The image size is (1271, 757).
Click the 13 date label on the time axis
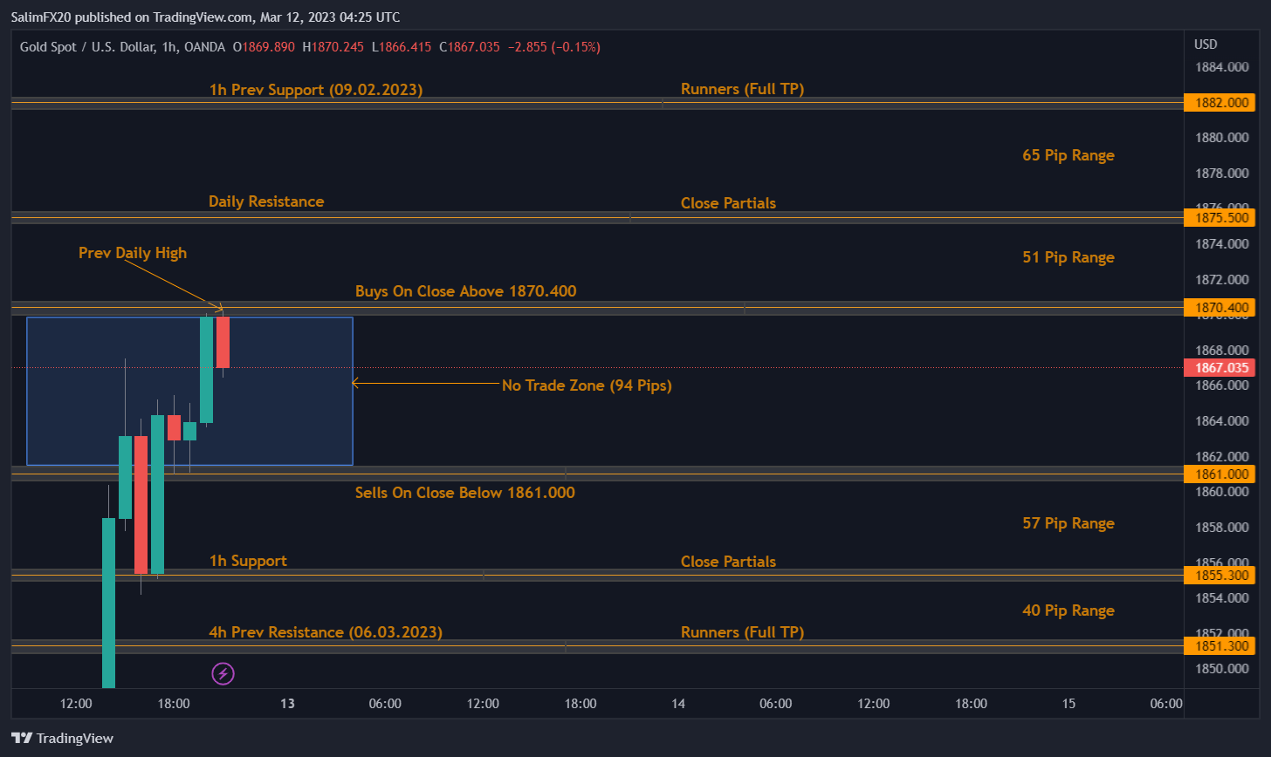click(x=287, y=703)
